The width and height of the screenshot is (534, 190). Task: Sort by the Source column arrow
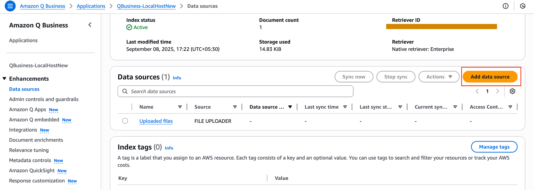pyautogui.click(x=235, y=107)
